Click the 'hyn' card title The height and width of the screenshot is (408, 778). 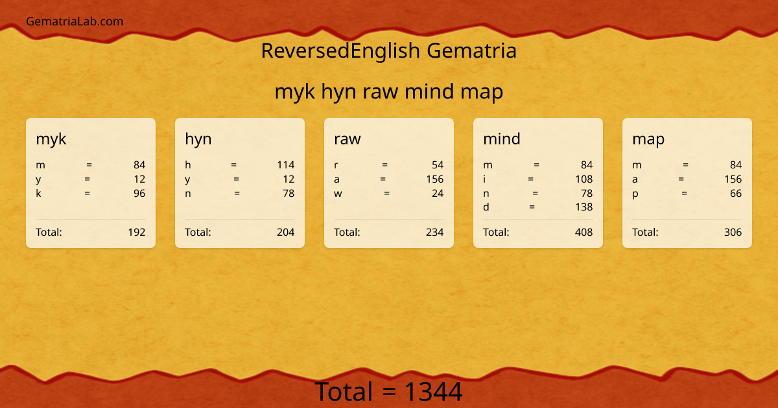click(x=198, y=139)
